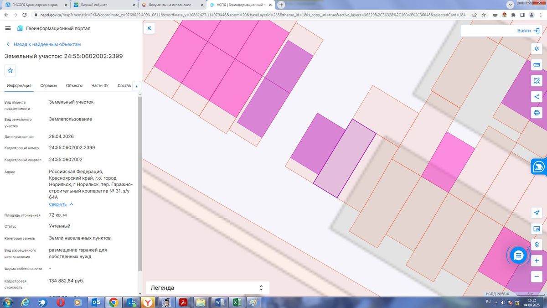Bookmark page with address bar star
The width and height of the screenshot is (547, 308).
point(483,15)
